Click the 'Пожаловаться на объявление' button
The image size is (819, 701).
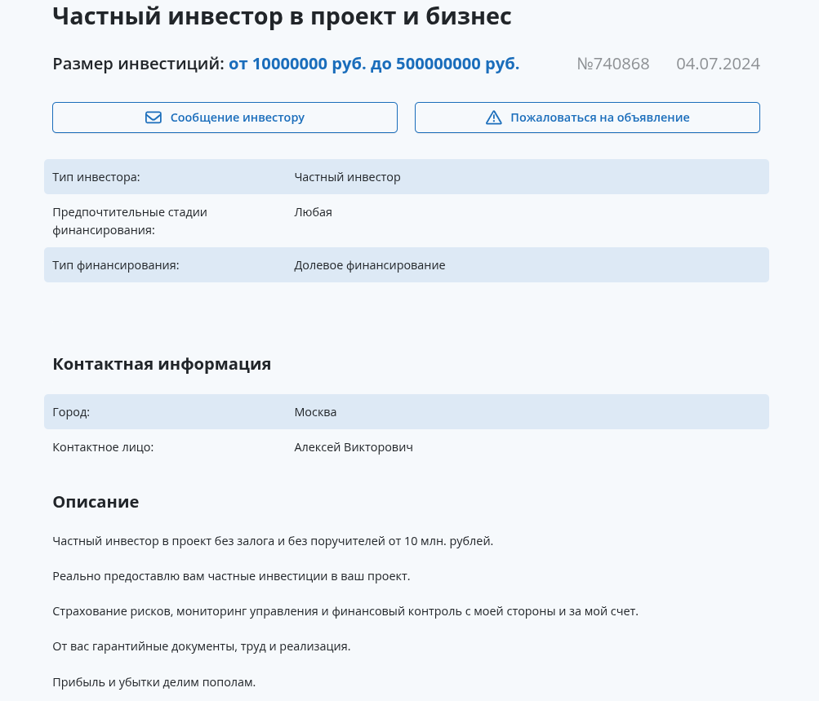(586, 117)
